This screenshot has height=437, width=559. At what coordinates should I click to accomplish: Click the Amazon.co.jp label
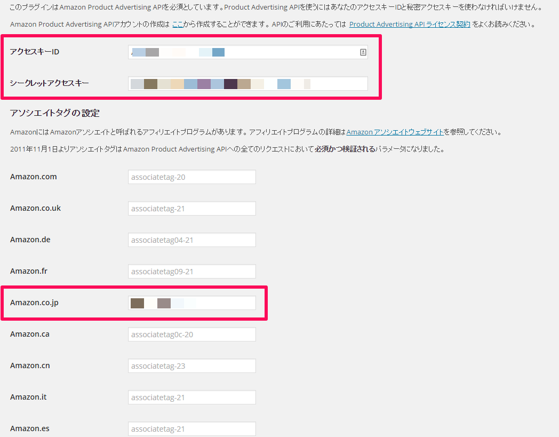(34, 303)
